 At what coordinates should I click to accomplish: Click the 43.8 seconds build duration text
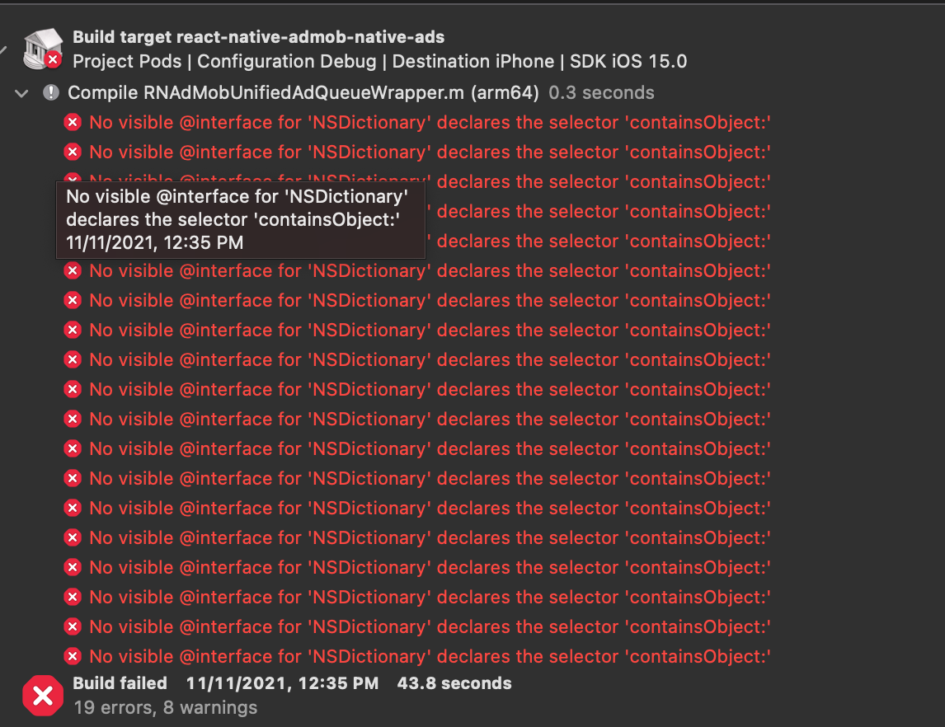(454, 682)
